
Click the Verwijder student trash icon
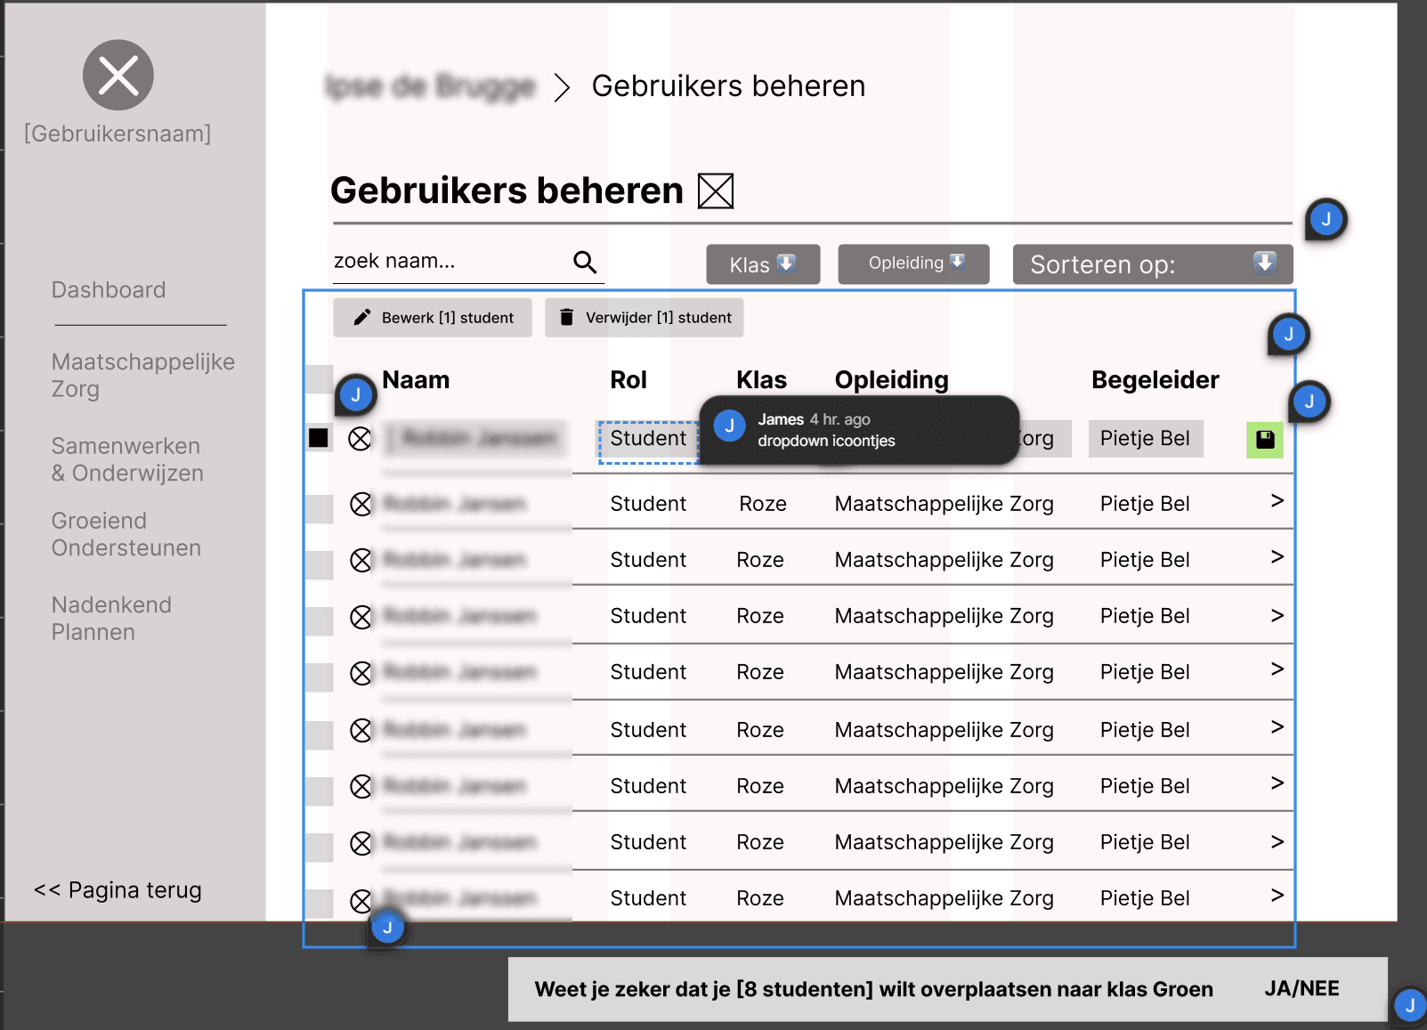[567, 317]
